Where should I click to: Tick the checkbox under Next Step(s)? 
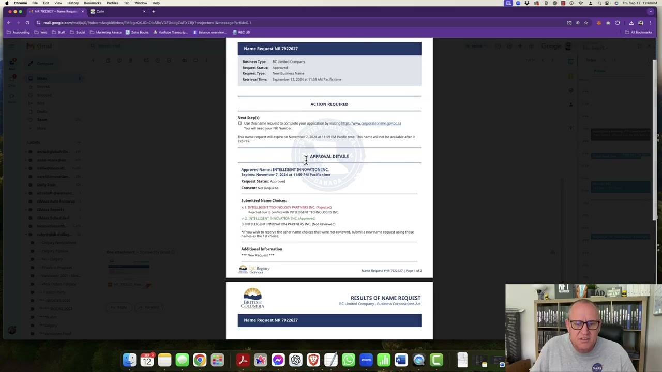click(240, 123)
